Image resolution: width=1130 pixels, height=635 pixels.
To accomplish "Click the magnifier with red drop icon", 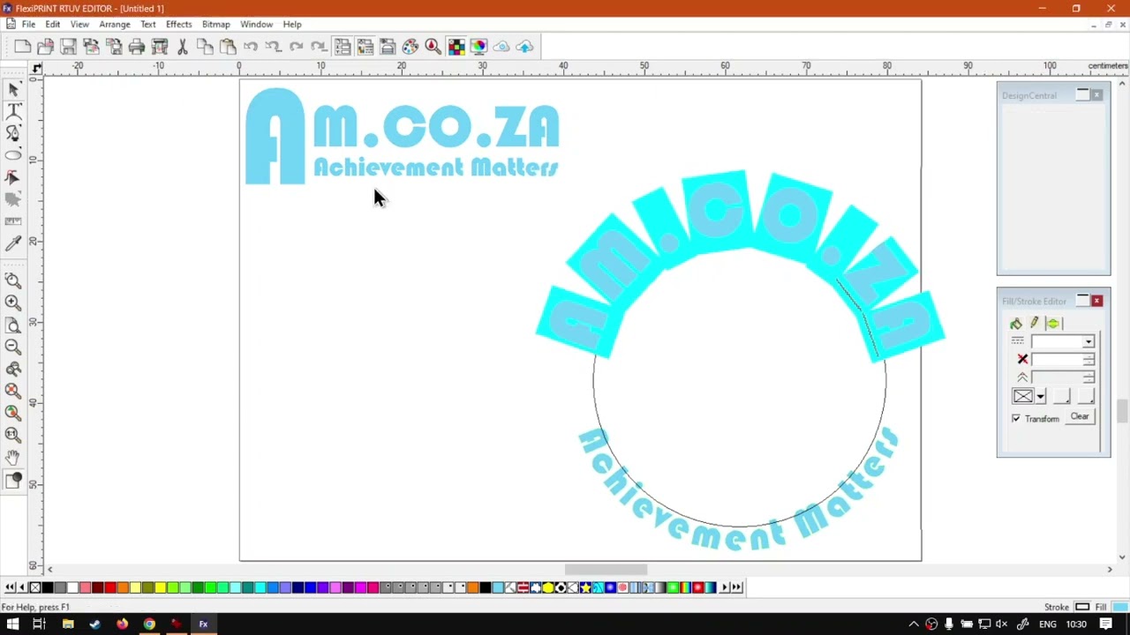I will [433, 47].
